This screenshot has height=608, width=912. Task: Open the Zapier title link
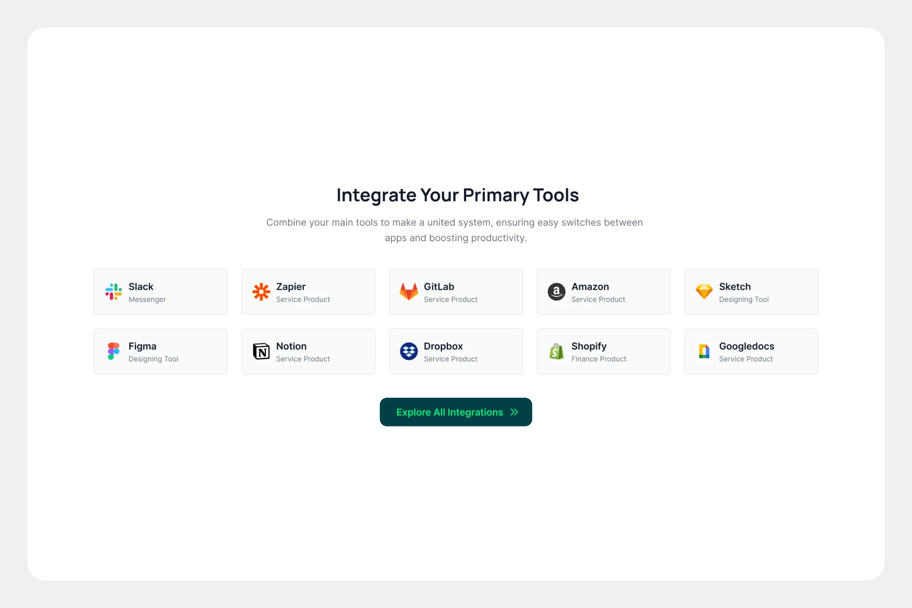[291, 287]
